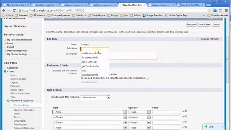This screenshot has width=231, height=130.
Task: Reload the page with refresh icon
Action: click(x=14, y=10)
